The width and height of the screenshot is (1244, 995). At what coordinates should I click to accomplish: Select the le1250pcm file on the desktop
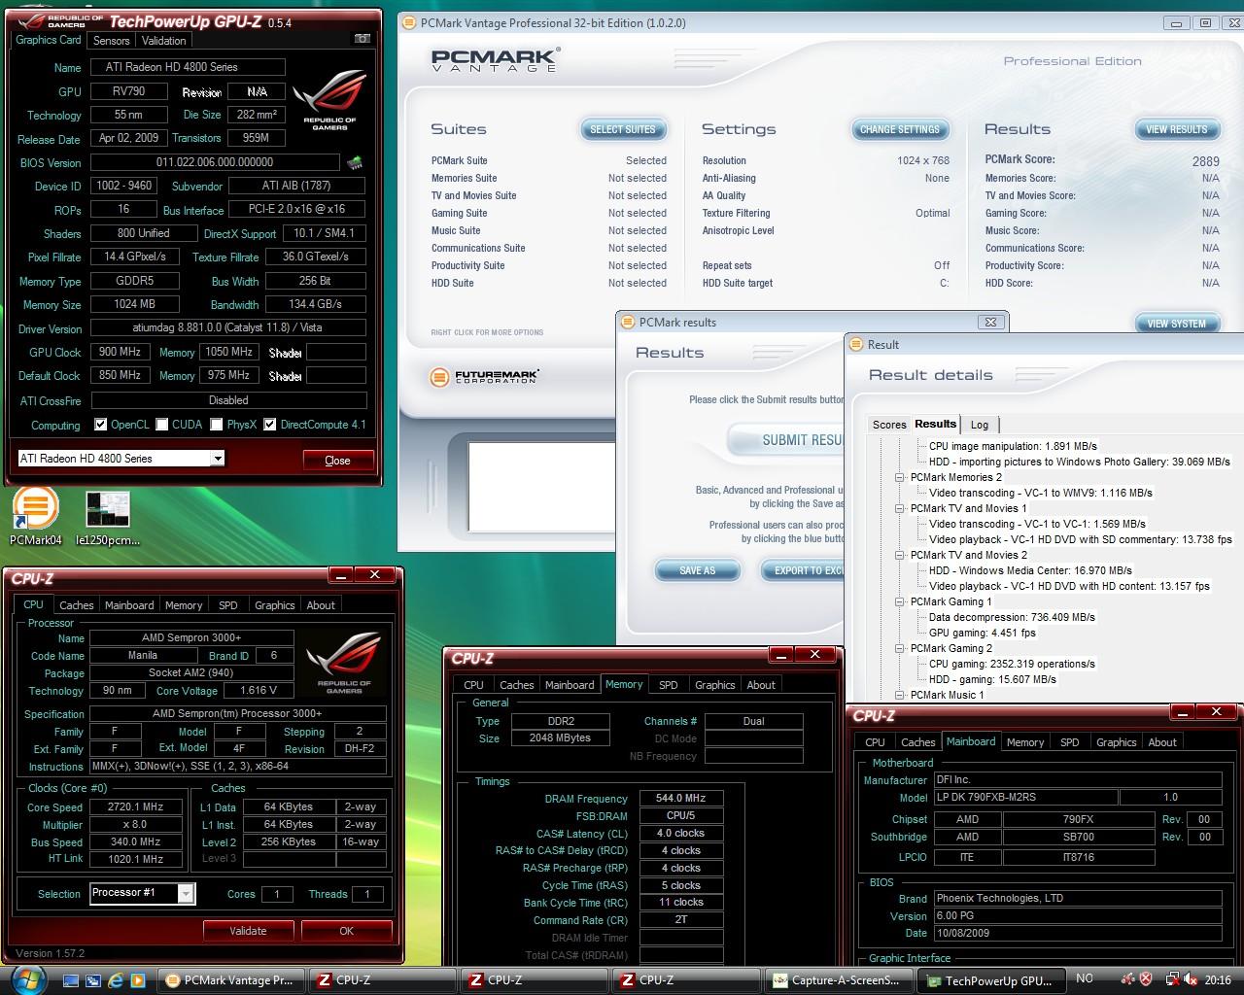click(x=108, y=518)
